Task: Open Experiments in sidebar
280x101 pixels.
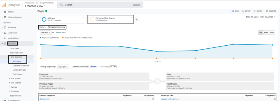Action: 15,96
